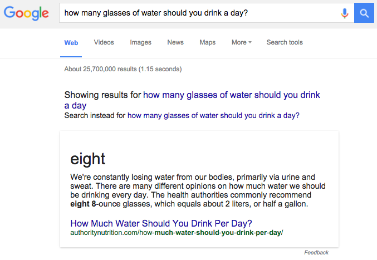Switch to the Videos tab
The height and width of the screenshot is (260, 377).
tap(104, 42)
